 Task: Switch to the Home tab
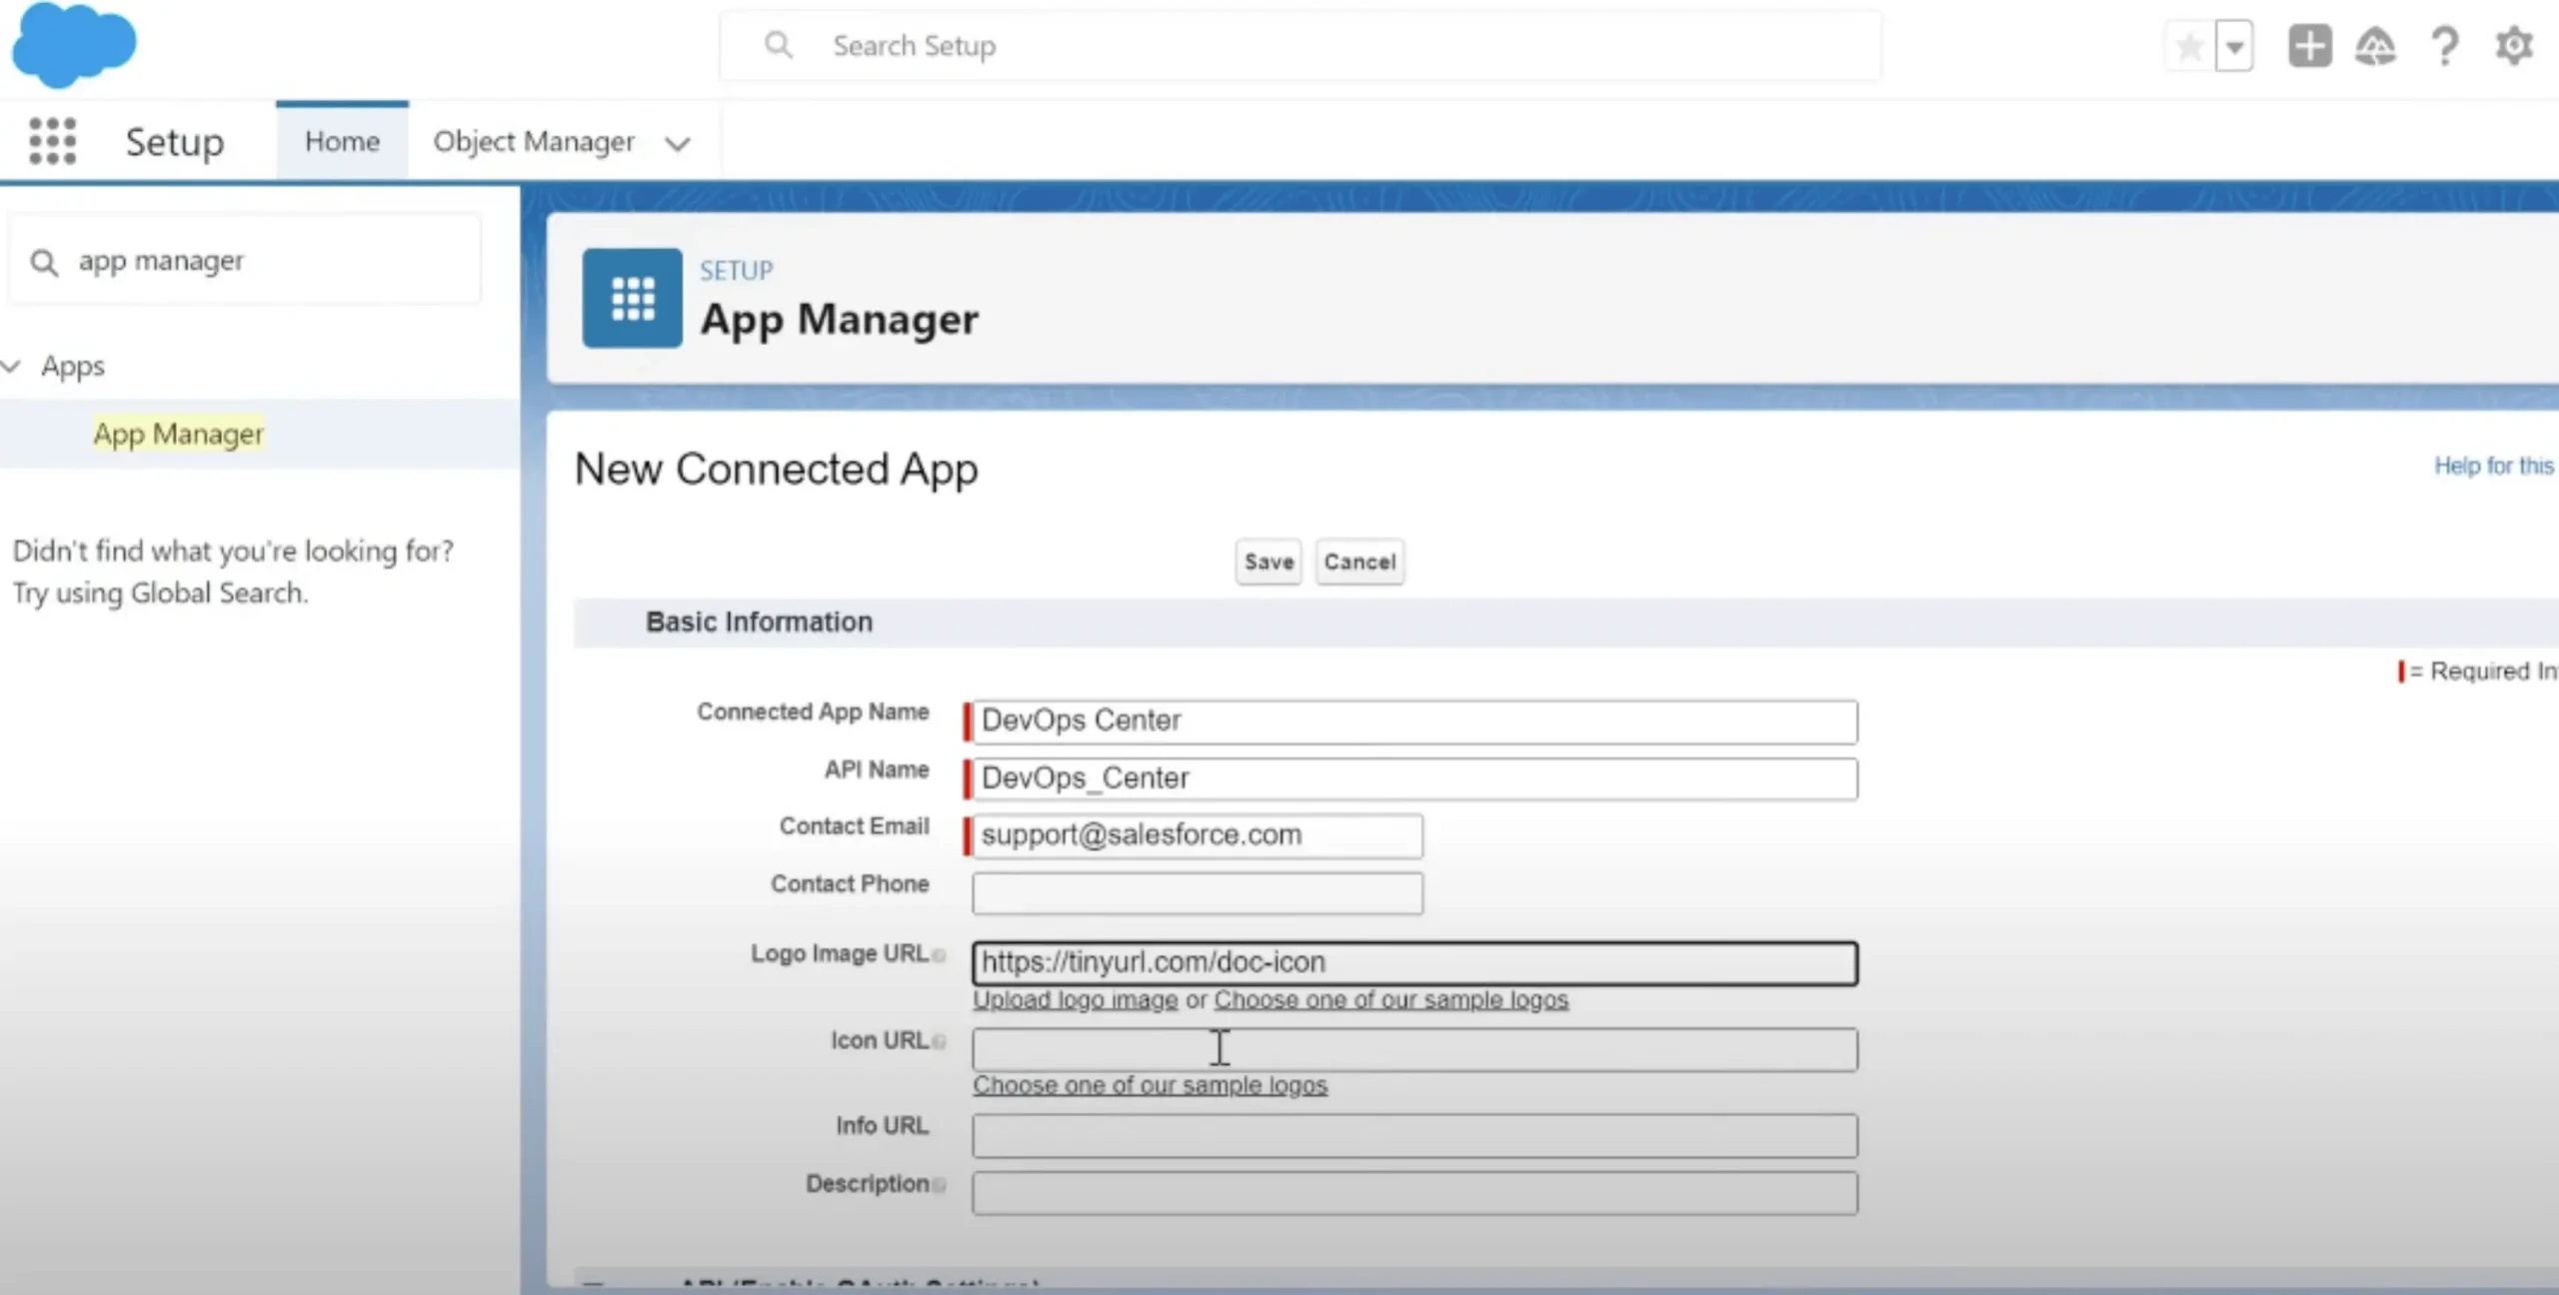[x=342, y=141]
